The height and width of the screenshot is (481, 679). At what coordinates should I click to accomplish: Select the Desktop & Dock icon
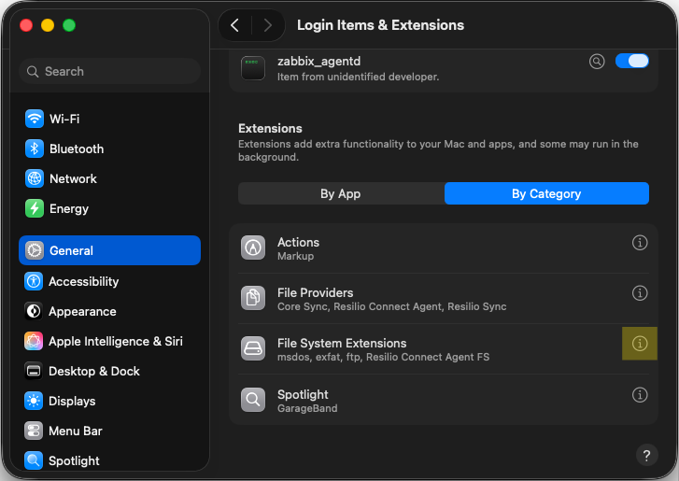point(34,371)
